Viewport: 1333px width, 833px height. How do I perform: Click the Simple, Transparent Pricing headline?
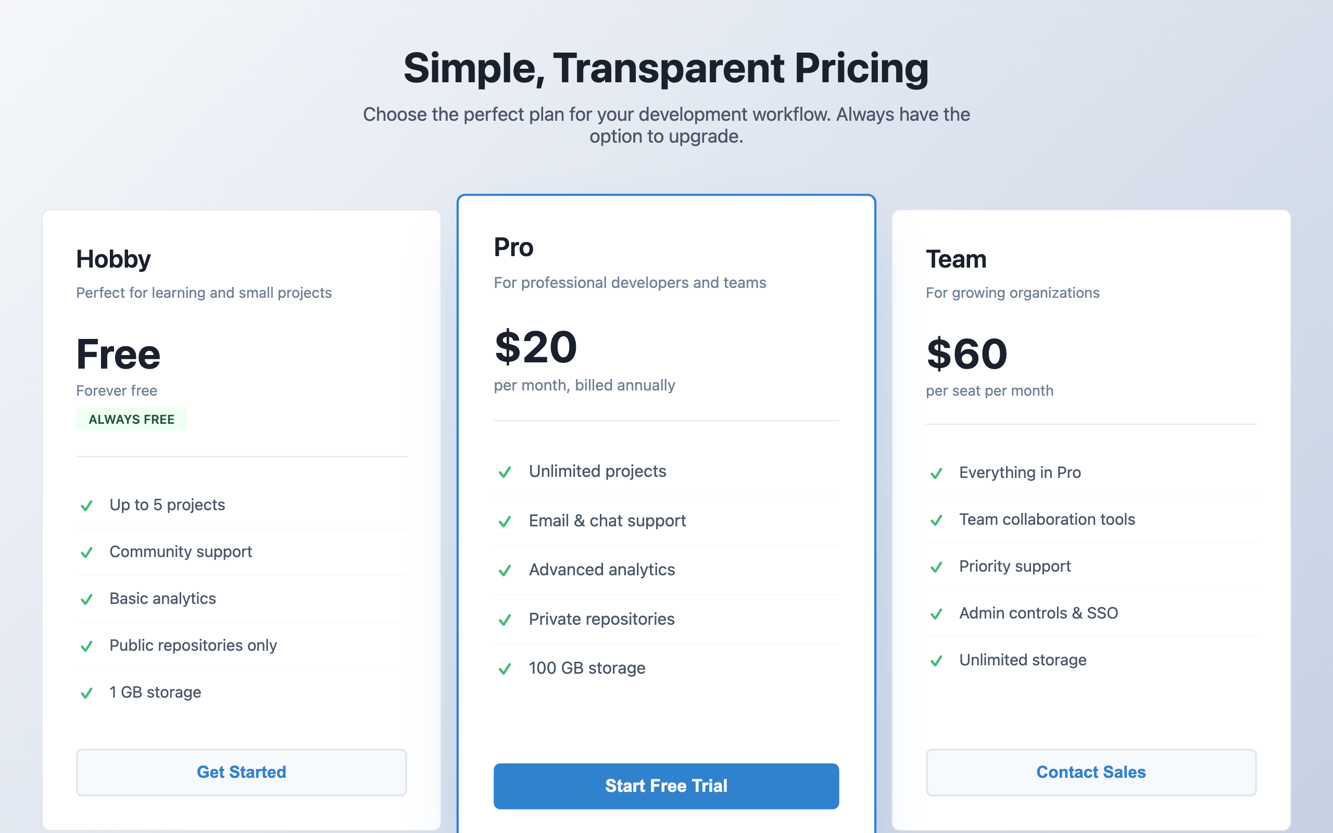pos(666,68)
